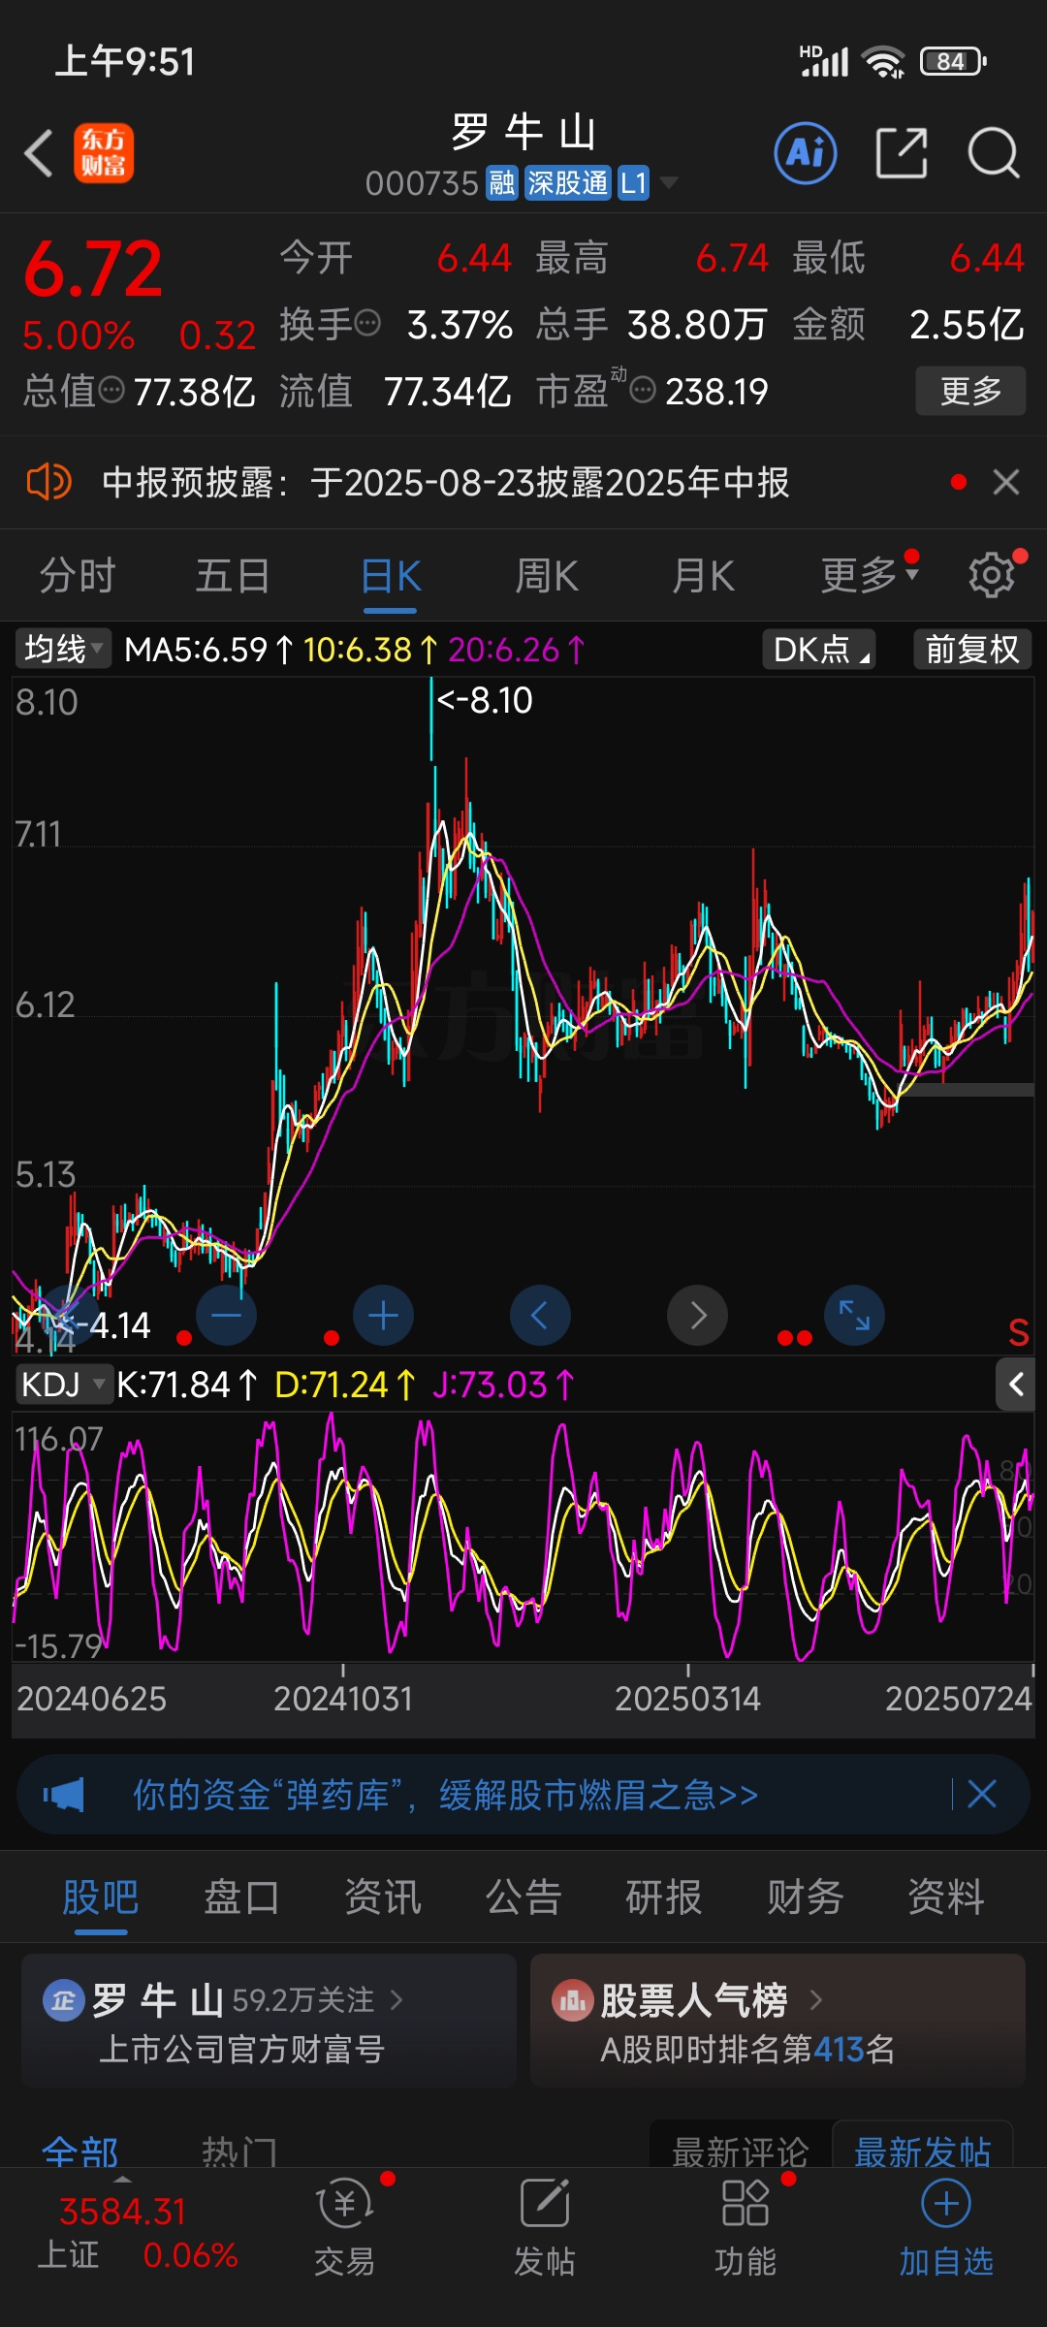Show 热门 posts filter
This screenshot has width=1047, height=2327.
coord(239,2152)
